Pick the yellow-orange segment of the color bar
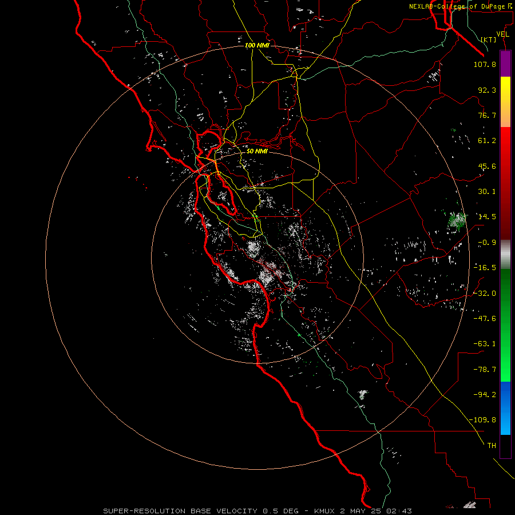Image resolution: width=515 pixels, height=515 pixels. 505,102
